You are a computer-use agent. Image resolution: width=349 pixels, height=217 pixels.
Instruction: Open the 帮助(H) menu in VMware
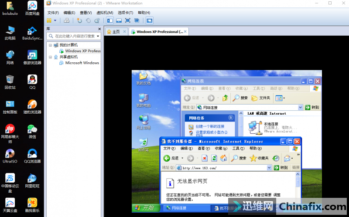coord(144,13)
